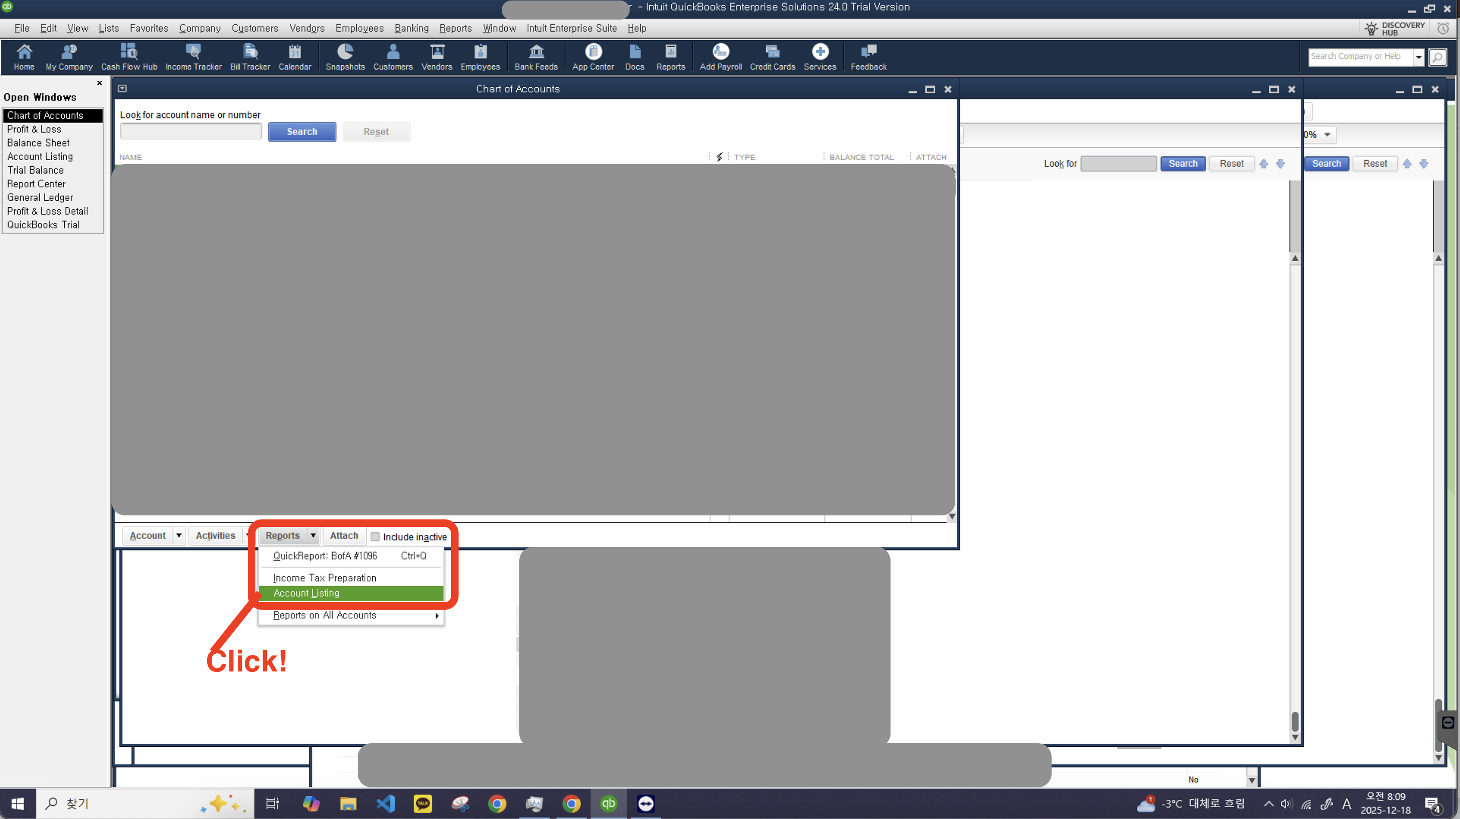This screenshot has width=1460, height=819.
Task: Open QuickBooks from the taskbar
Action: 608,803
